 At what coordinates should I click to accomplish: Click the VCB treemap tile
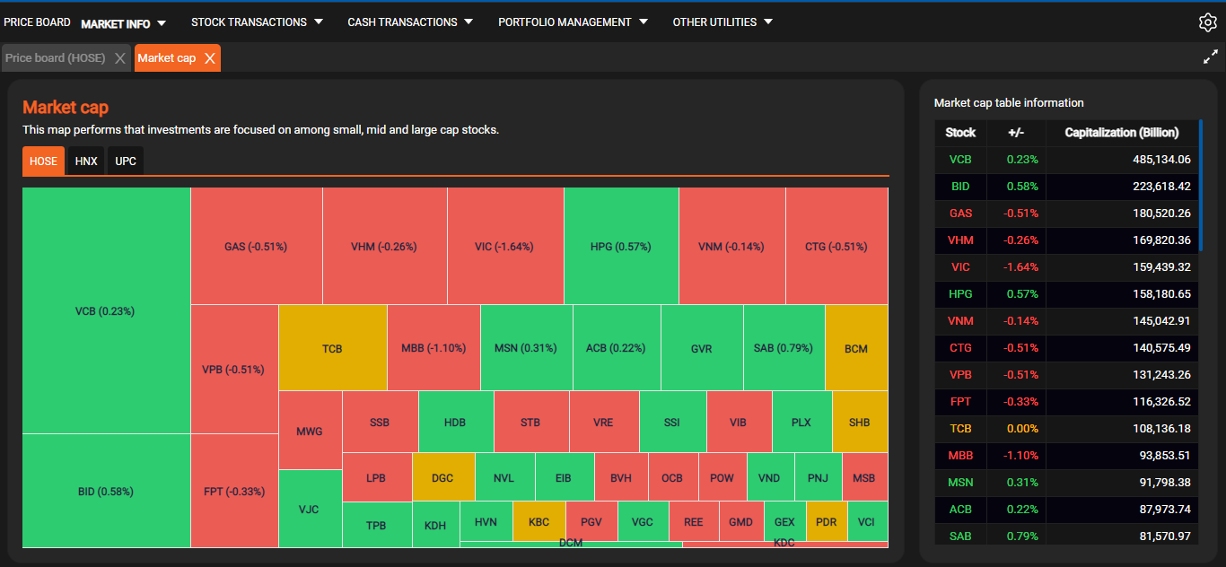tap(105, 311)
